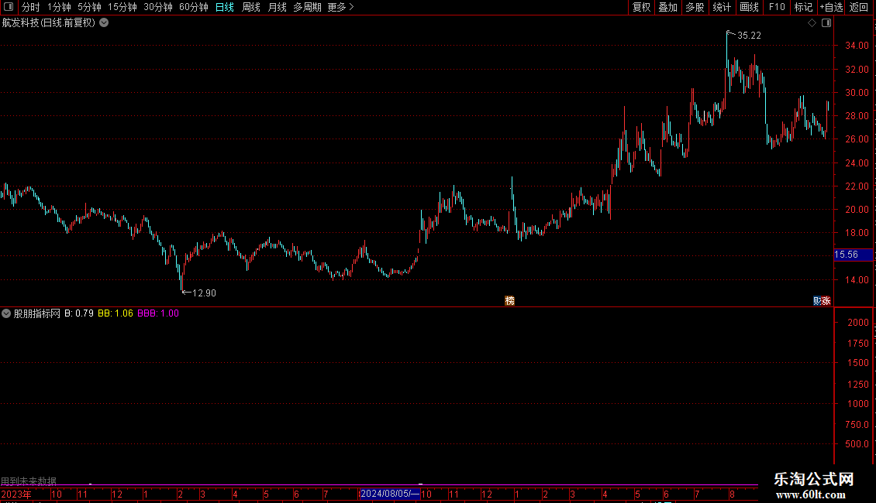
Task: Click the 航发科技(日线.前复权) title
Action: pos(49,23)
